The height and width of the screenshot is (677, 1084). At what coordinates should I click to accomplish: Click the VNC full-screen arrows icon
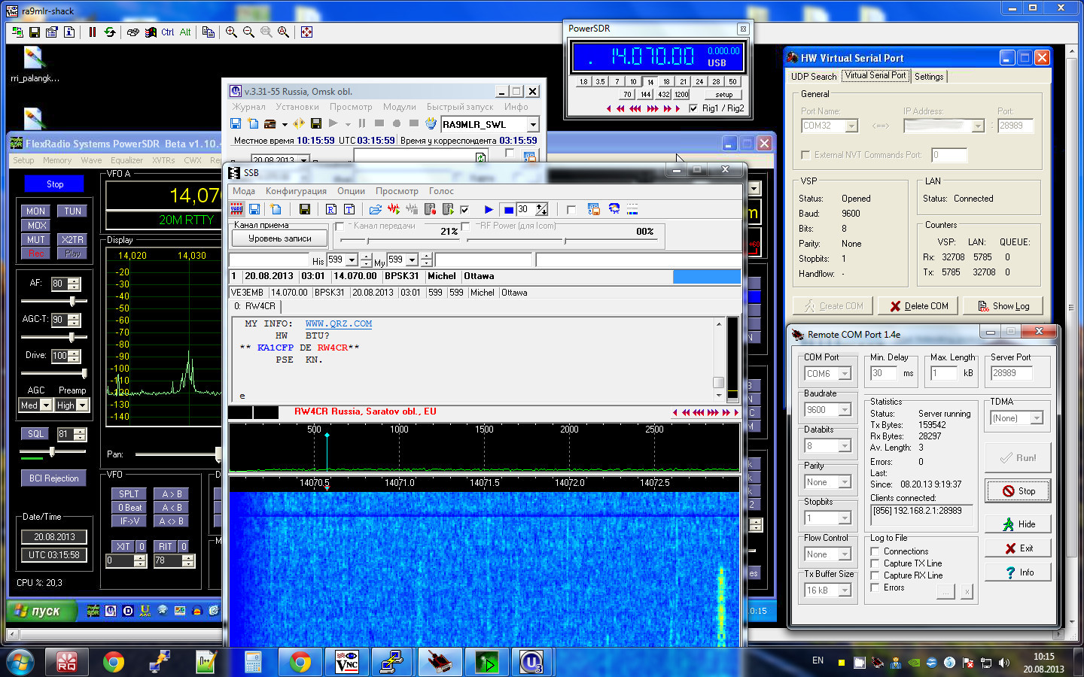pos(306,32)
